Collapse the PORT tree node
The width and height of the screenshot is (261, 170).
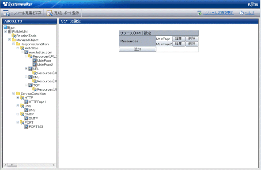(18, 122)
